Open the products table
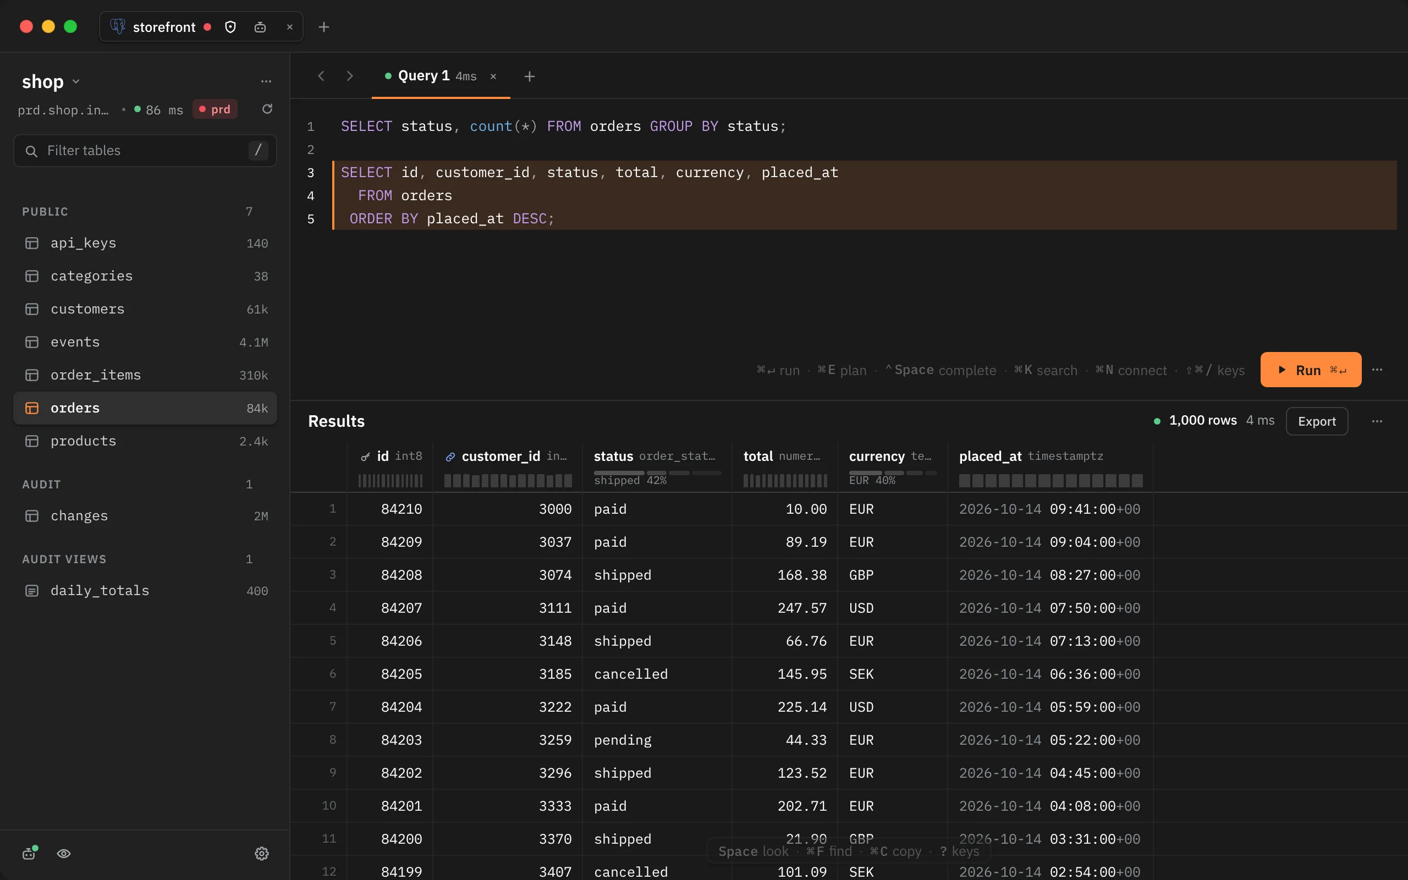Viewport: 1408px width, 880px height. pyautogui.click(x=145, y=441)
